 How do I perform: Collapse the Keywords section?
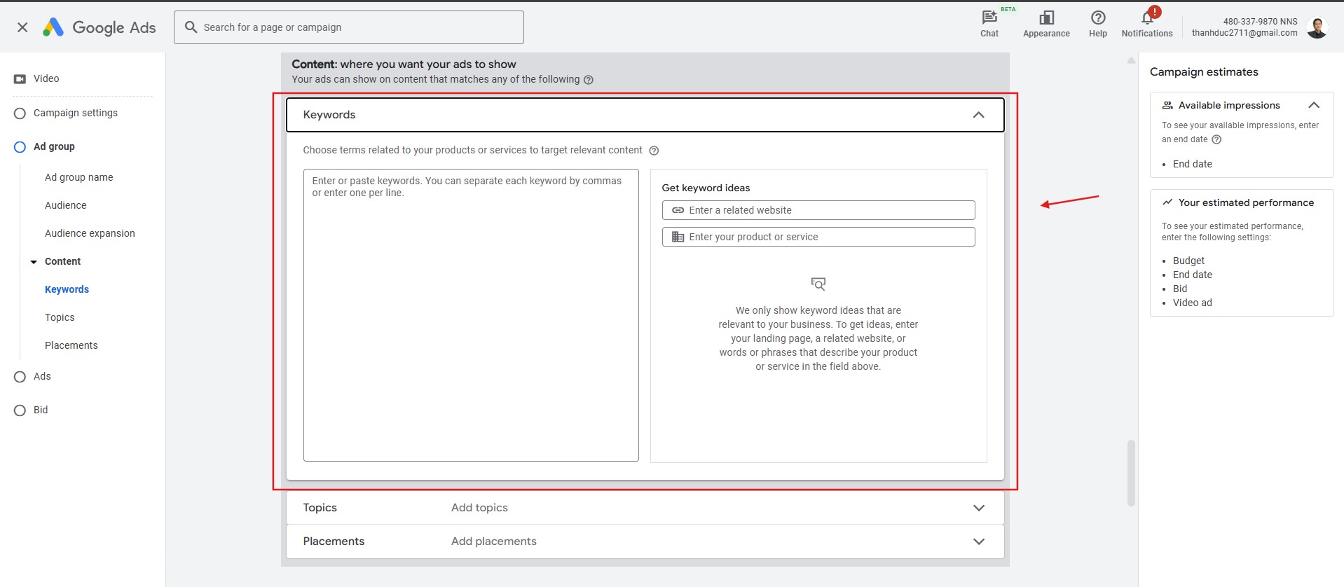coord(978,115)
